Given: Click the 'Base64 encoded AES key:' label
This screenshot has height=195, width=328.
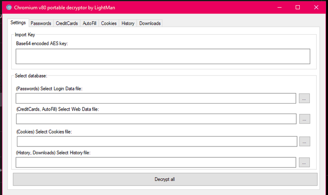Looking at the screenshot, I should (42, 43).
